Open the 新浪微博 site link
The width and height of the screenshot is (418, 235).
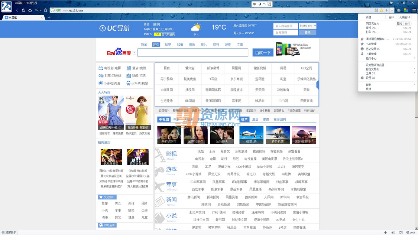[213, 68]
